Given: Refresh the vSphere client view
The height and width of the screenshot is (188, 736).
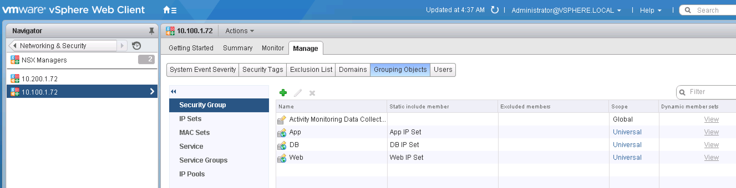Looking at the screenshot, I should pyautogui.click(x=494, y=10).
